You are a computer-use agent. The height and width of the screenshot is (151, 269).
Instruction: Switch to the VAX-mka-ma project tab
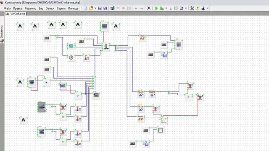(x=16, y=14)
